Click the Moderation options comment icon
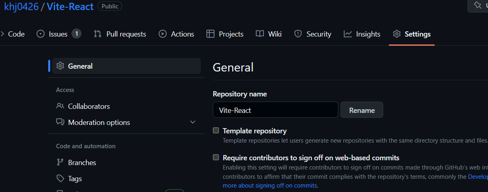The width and height of the screenshot is (488, 192). tap(60, 122)
